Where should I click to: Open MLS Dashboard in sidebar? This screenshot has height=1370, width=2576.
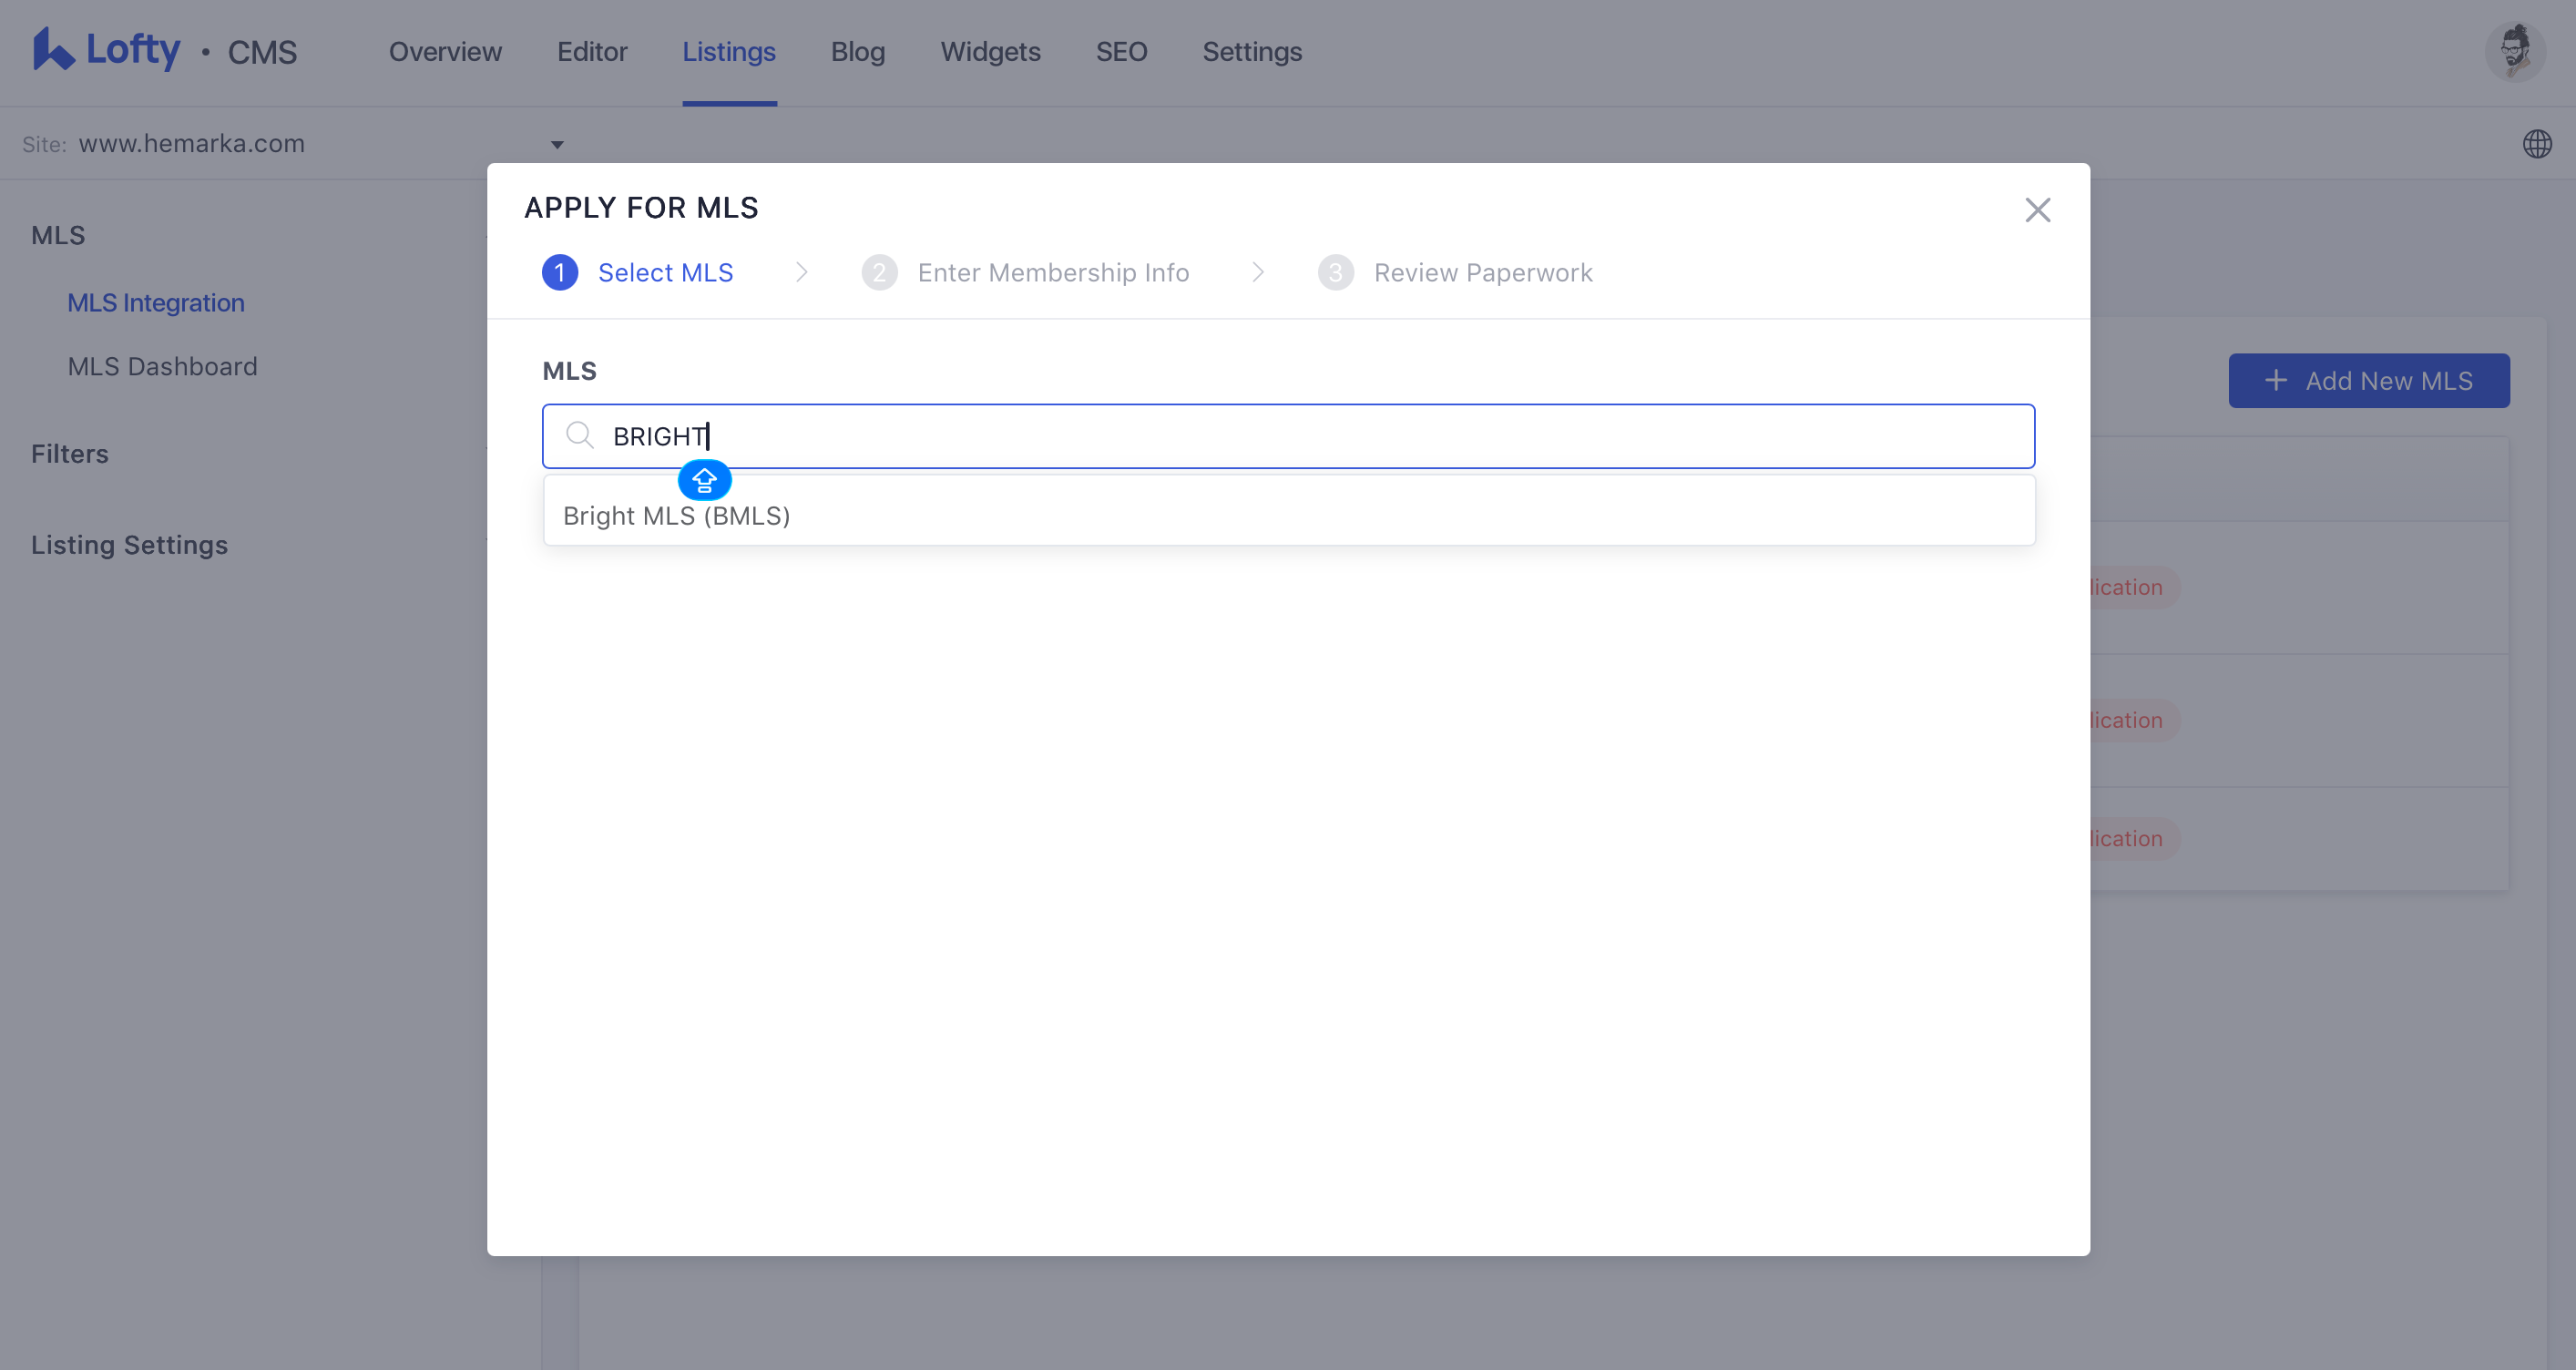pyautogui.click(x=163, y=367)
